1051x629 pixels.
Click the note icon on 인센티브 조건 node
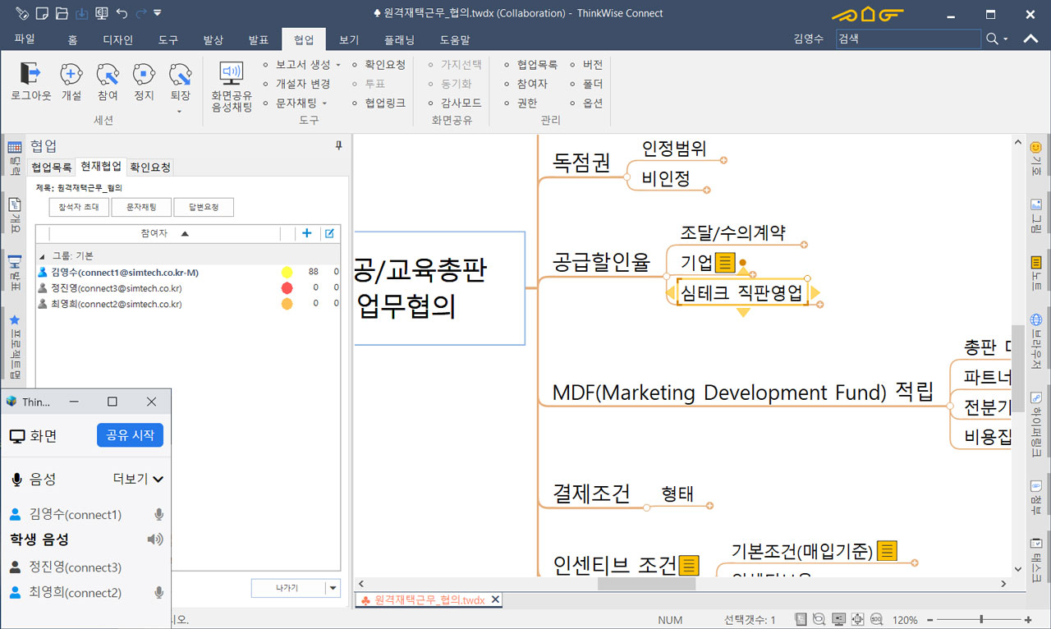click(x=688, y=565)
